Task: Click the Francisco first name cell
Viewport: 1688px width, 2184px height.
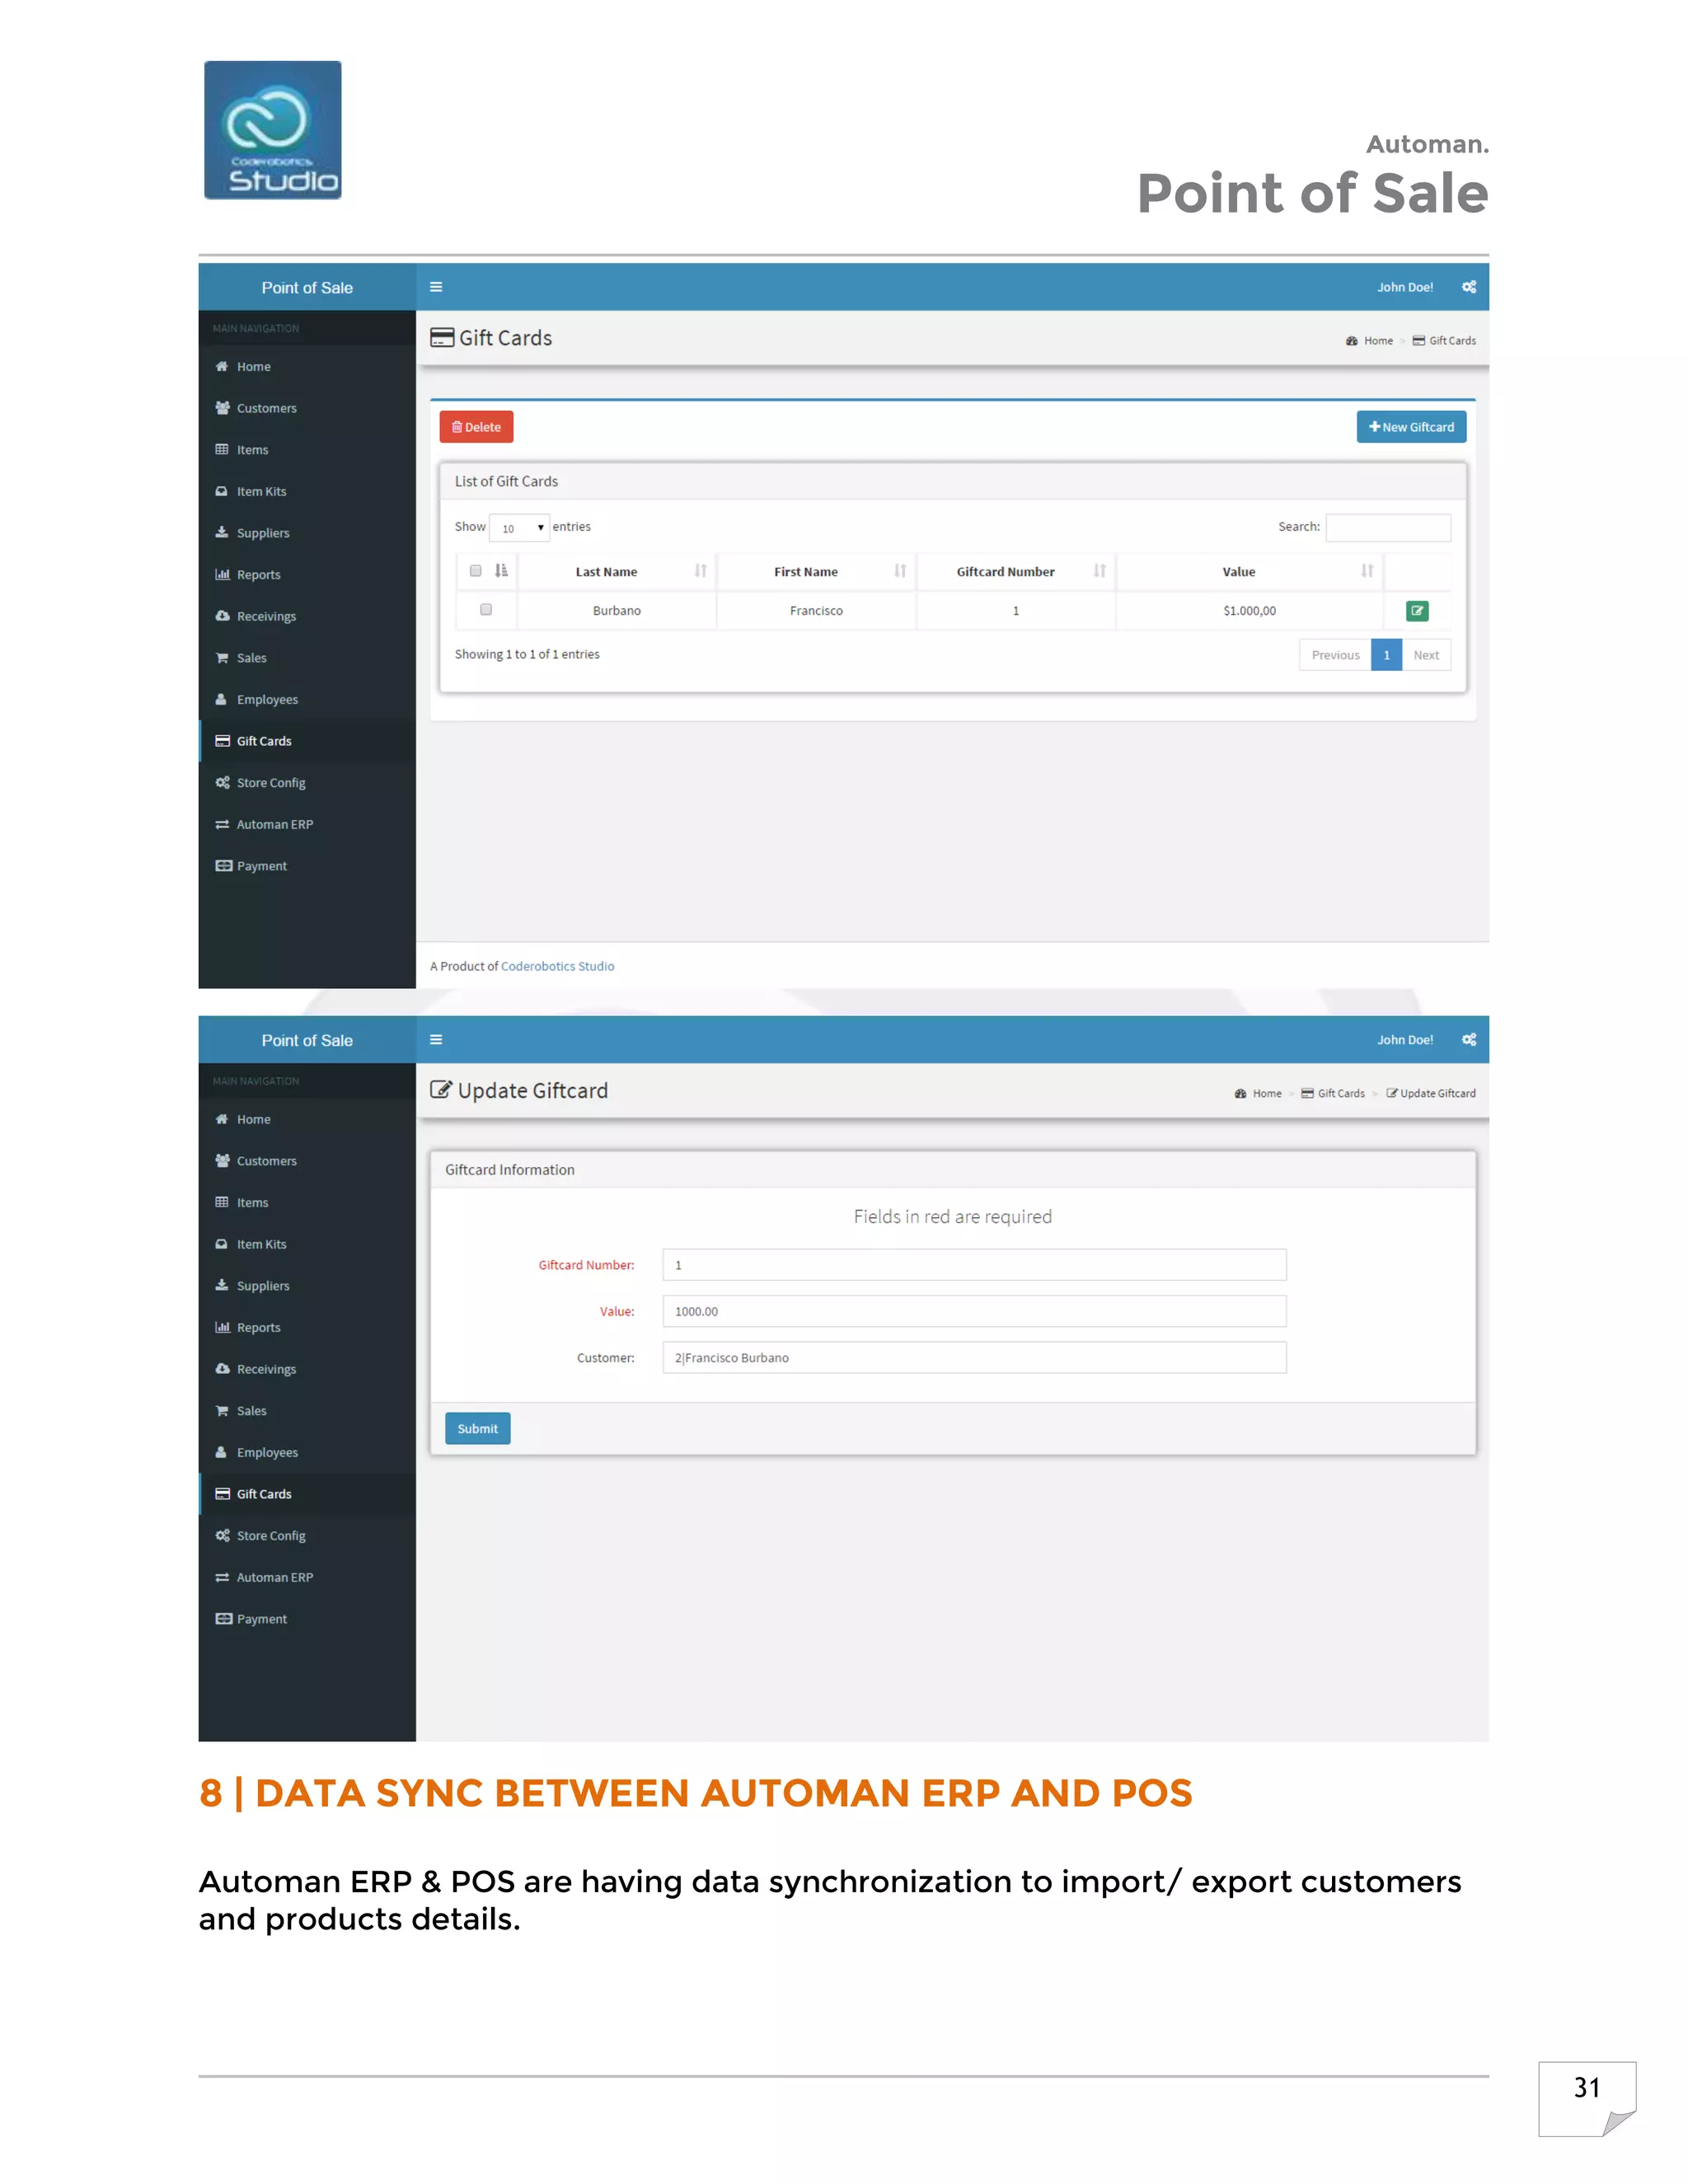Action: 816,611
